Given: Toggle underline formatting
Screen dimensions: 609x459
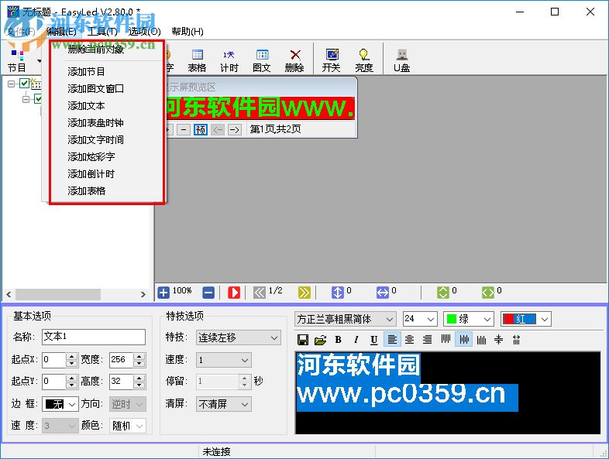Looking at the screenshot, I should point(373,340).
